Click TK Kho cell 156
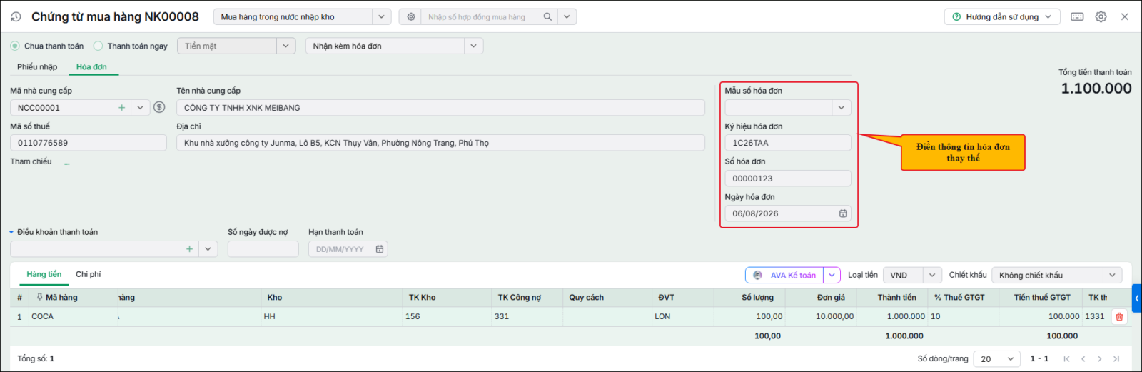This screenshot has width=1142, height=372. point(448,316)
